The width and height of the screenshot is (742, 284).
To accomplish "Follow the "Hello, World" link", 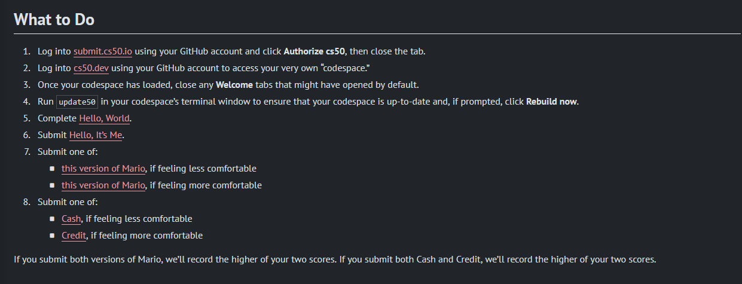I will pos(104,118).
